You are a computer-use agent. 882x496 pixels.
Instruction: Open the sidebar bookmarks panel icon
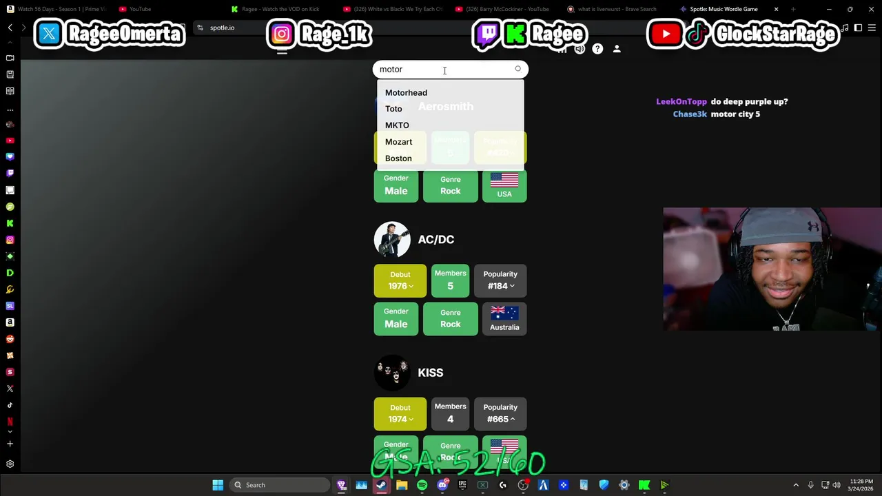(10, 74)
